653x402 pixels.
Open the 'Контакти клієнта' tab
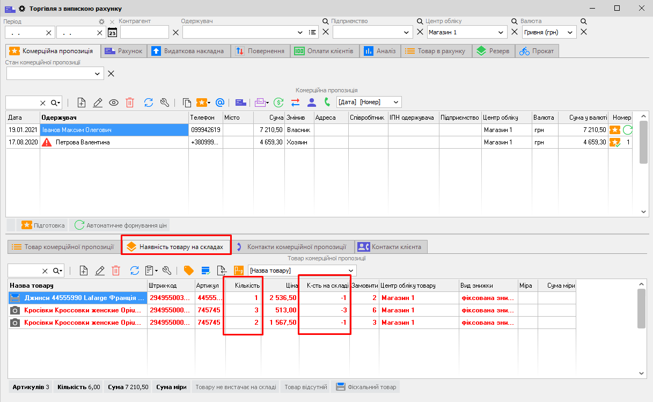391,247
